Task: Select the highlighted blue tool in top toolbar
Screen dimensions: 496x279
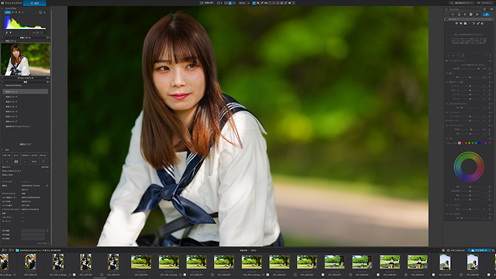Action: click(254, 3)
